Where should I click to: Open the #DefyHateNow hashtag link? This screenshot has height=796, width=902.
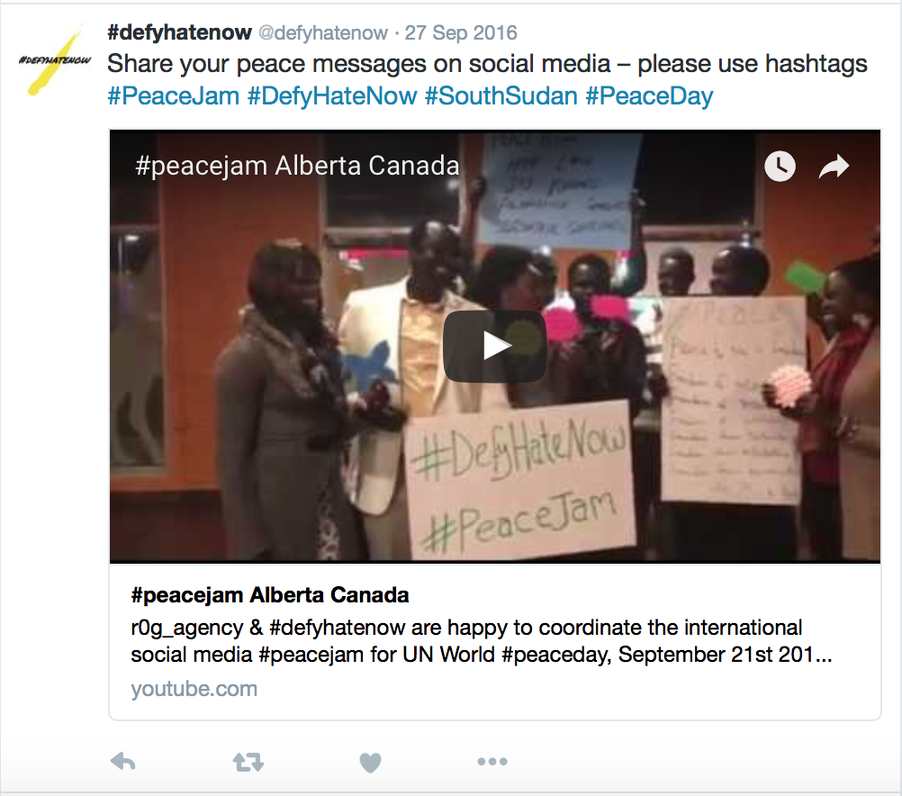coord(332,95)
